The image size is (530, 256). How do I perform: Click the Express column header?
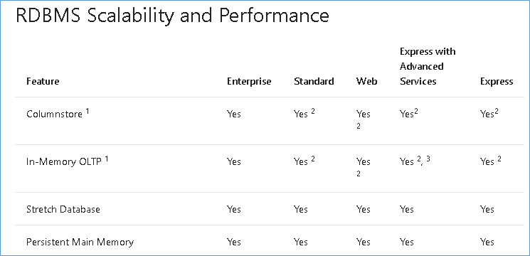coord(497,81)
